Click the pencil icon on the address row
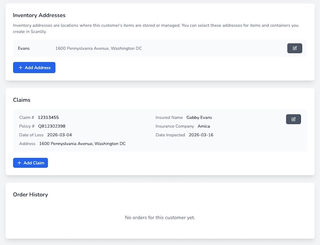This screenshot has height=245, width=320. (295, 48)
